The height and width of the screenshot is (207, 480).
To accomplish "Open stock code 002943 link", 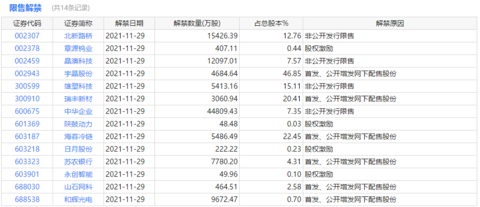I will coord(27,74).
